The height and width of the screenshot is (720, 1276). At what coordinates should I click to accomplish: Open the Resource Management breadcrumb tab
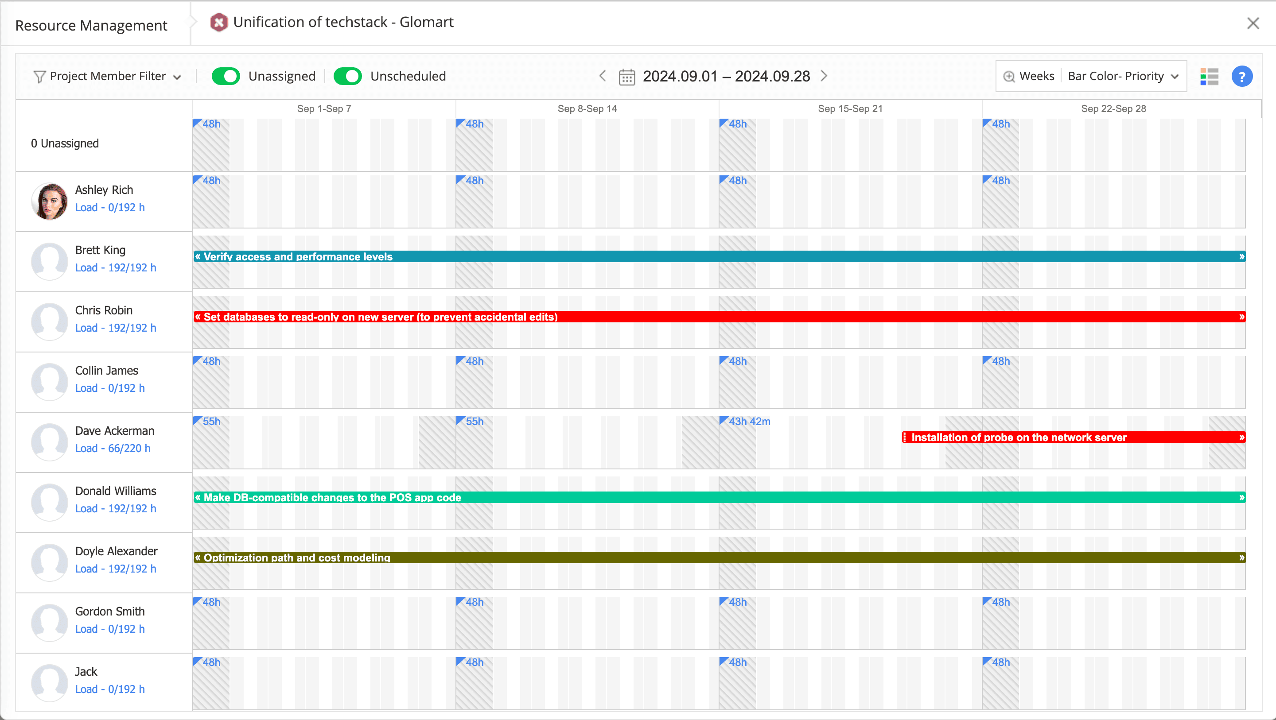pyautogui.click(x=91, y=25)
